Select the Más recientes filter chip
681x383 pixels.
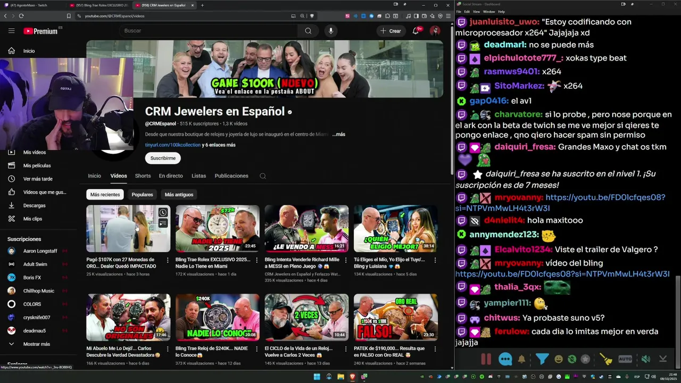(105, 195)
